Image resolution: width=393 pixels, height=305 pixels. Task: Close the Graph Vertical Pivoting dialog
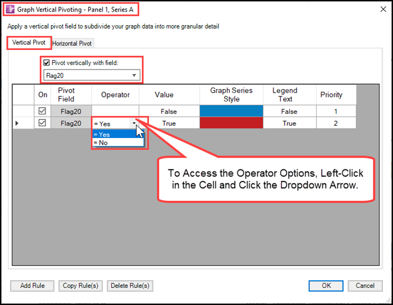(383, 10)
